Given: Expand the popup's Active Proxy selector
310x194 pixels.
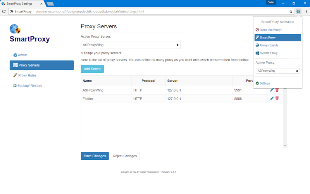Looking at the screenshot, I should click(x=278, y=71).
